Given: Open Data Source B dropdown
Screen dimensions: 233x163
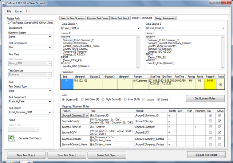Looking at the screenshot, I should [223, 28].
